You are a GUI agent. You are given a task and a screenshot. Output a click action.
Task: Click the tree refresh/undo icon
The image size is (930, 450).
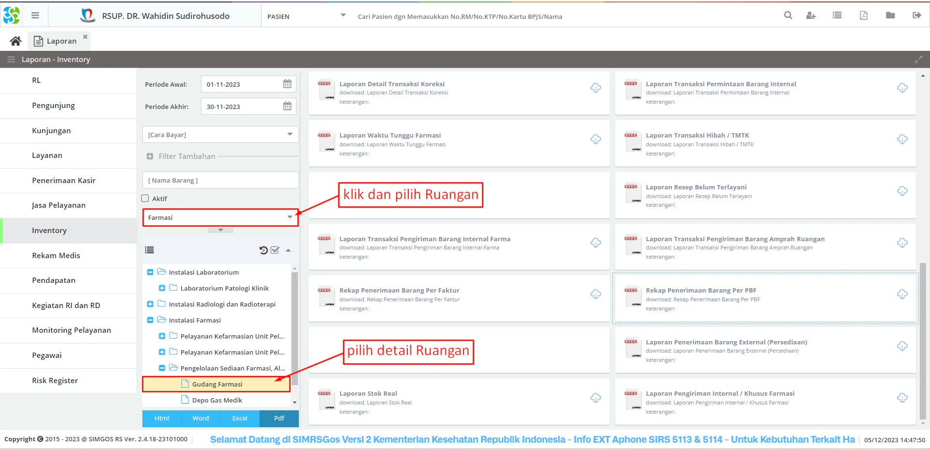pyautogui.click(x=263, y=250)
